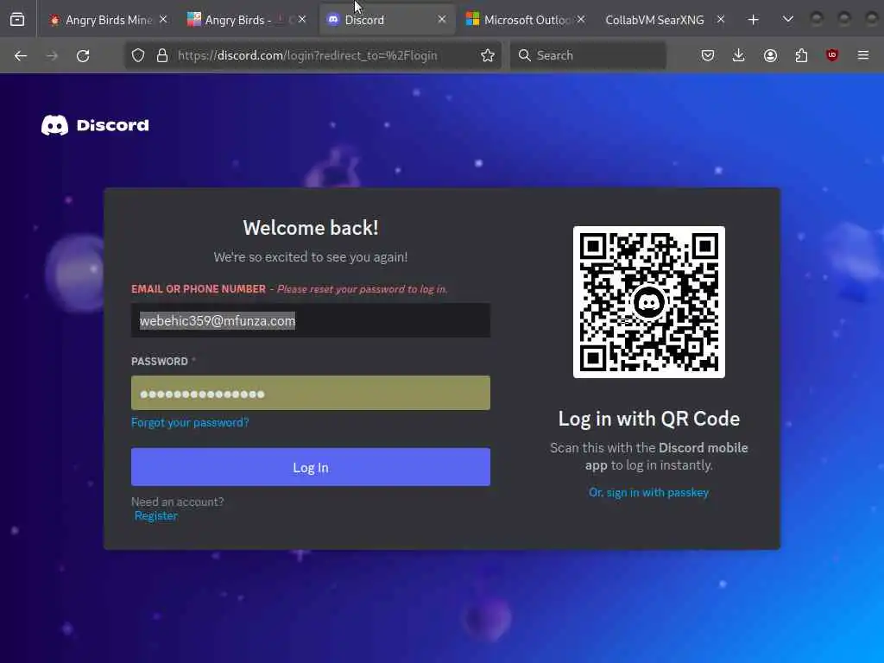Image resolution: width=884 pixels, height=663 pixels.
Task: Click the Discord logo
Action: 95,125
